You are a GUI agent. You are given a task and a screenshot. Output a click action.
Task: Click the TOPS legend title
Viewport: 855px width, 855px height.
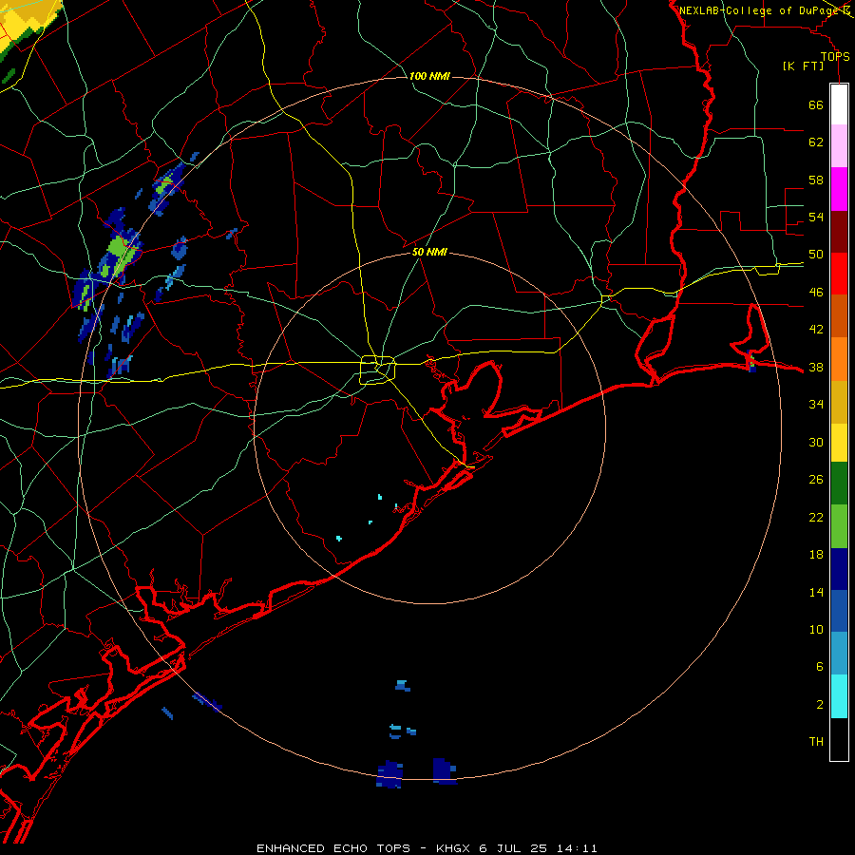tap(835, 56)
